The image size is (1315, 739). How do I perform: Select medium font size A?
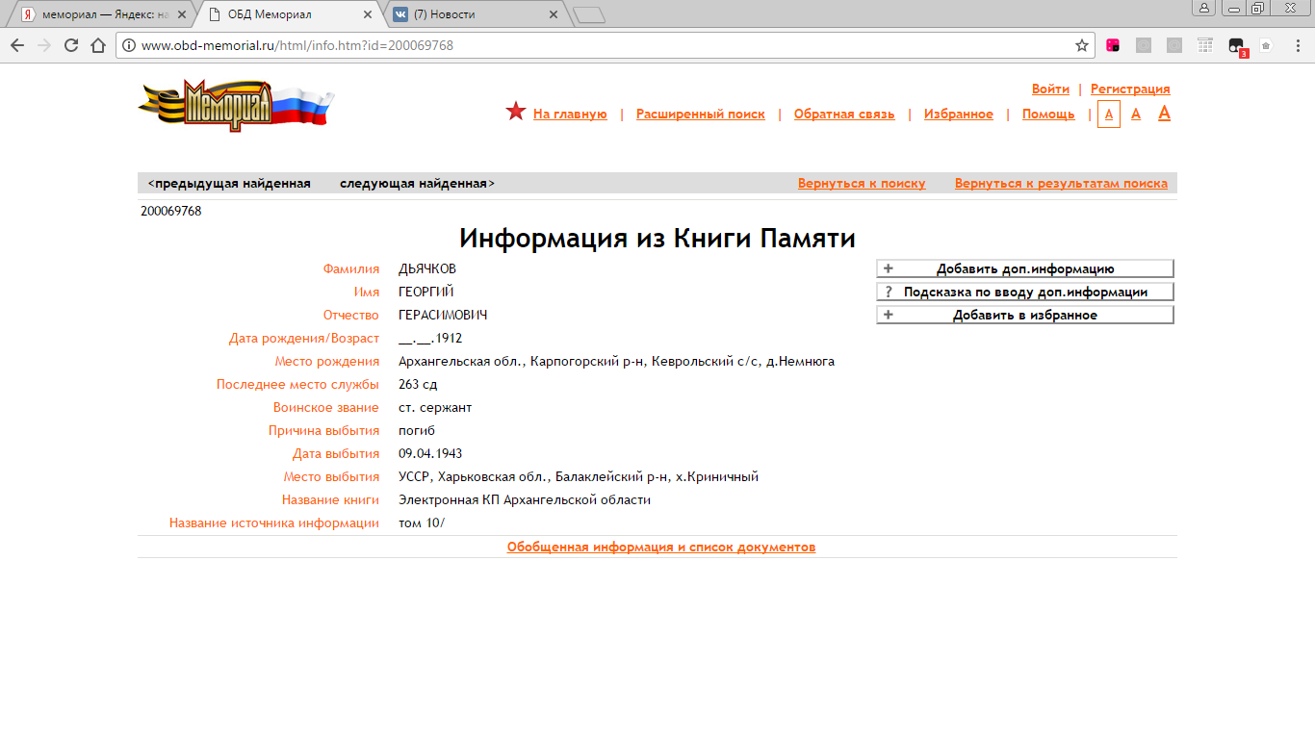coord(1136,114)
